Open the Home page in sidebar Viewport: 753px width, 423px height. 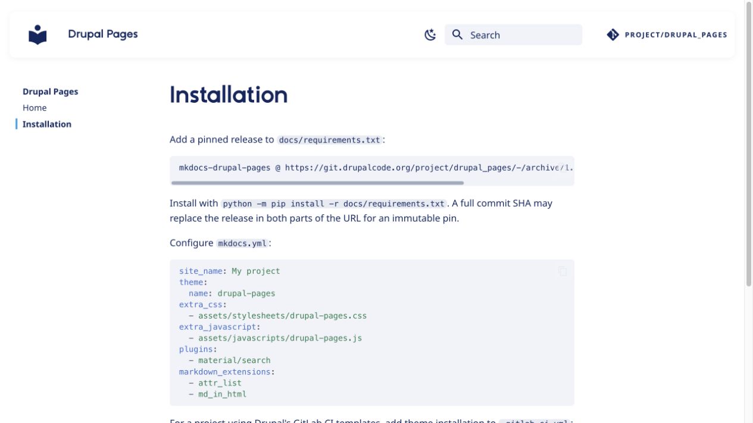coord(35,108)
